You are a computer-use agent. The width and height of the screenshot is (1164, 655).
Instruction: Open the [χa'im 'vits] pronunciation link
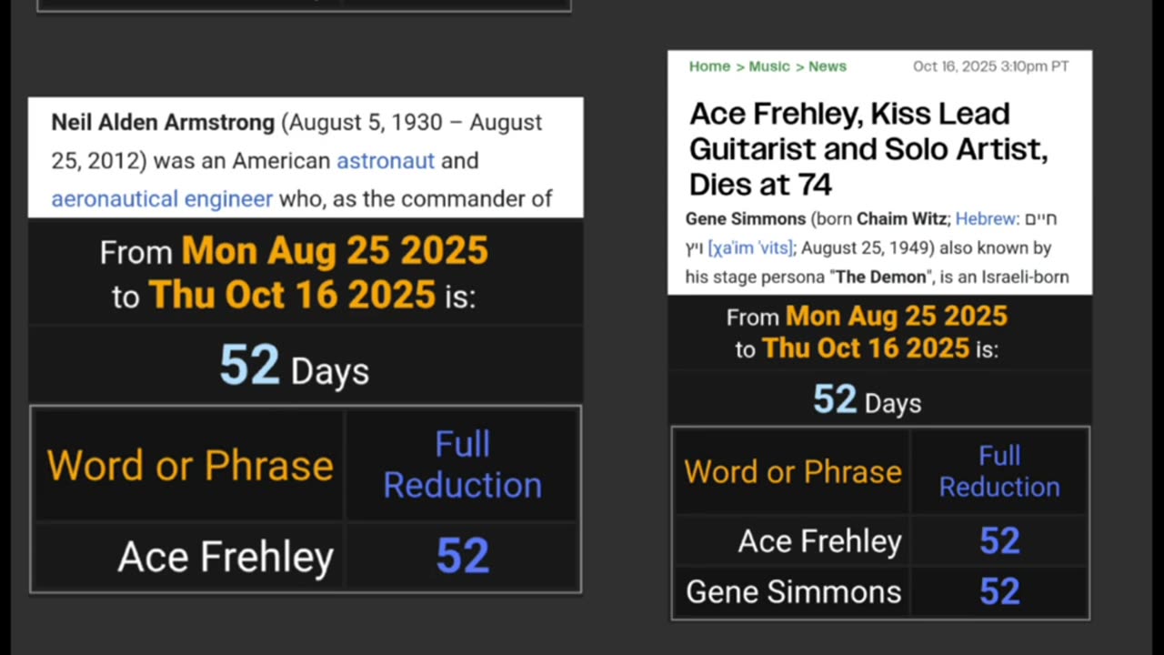point(750,248)
